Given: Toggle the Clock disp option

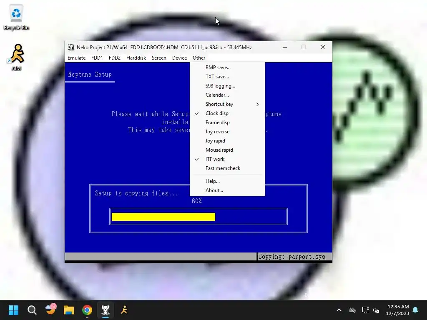Looking at the screenshot, I should [227, 113].
